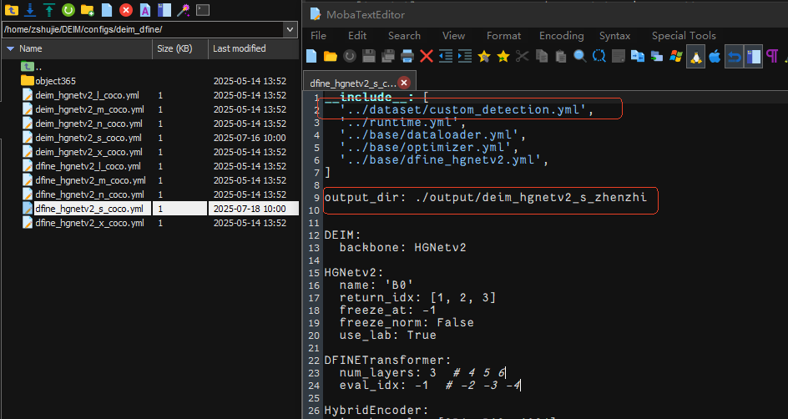
Task: Sort by Last modified column
Action: (x=253, y=48)
